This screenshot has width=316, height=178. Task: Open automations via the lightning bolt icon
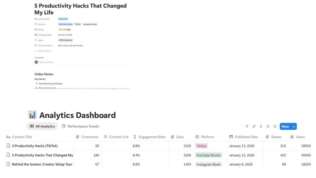261,126
